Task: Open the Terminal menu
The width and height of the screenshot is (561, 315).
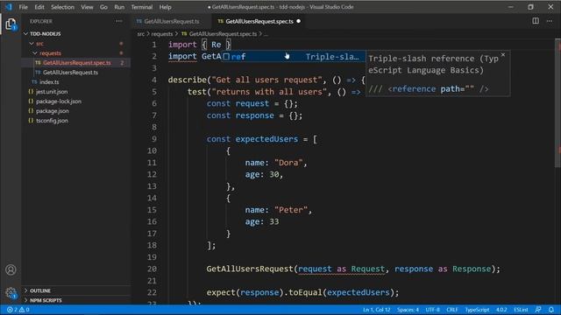Action: [142, 7]
